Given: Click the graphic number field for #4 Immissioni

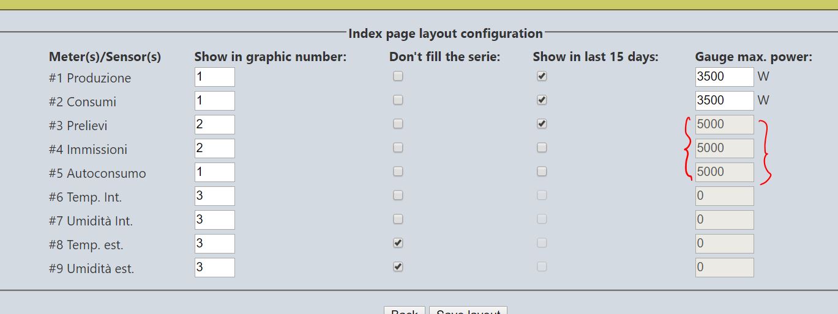Looking at the screenshot, I should pos(215,148).
